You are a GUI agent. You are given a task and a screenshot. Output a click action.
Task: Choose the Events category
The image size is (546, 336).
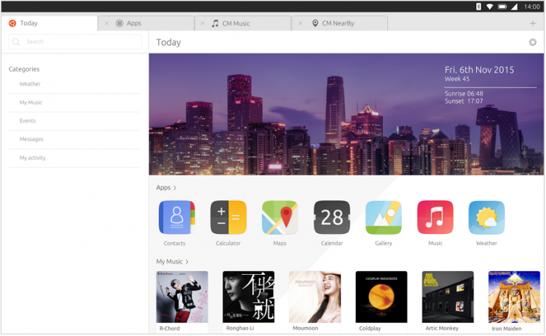pyautogui.click(x=28, y=121)
